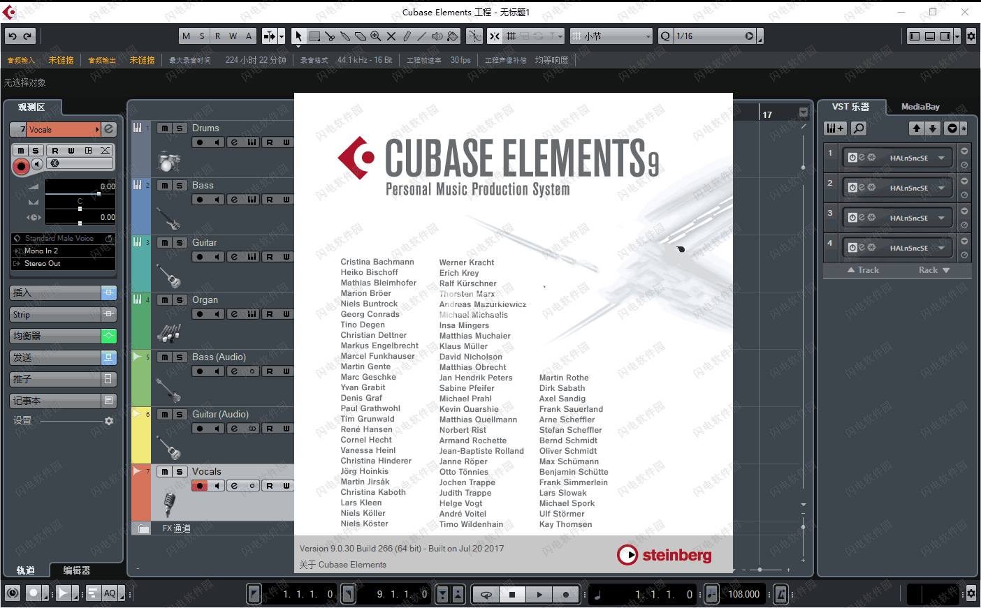Viewport: 981px width, 608px height.
Task: Select the Mute X tool
Action: click(x=391, y=36)
